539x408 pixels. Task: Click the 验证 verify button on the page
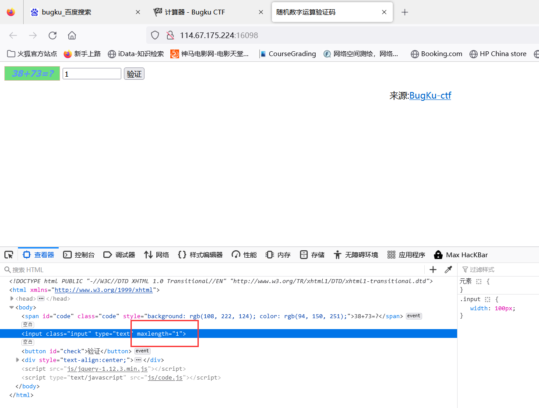click(x=134, y=74)
